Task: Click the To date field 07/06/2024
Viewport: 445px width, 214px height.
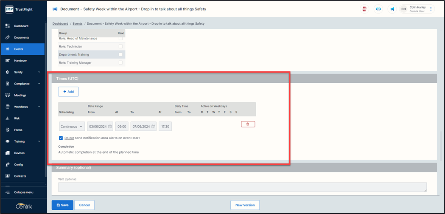Action: tap(143, 127)
